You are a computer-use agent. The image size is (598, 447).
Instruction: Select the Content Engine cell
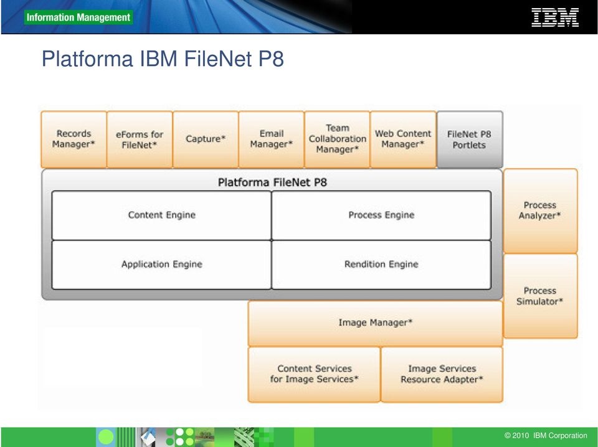coord(162,215)
